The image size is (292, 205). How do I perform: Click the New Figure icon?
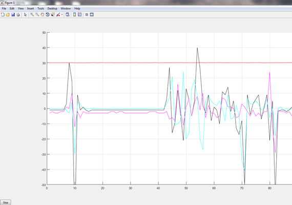point(3,14)
